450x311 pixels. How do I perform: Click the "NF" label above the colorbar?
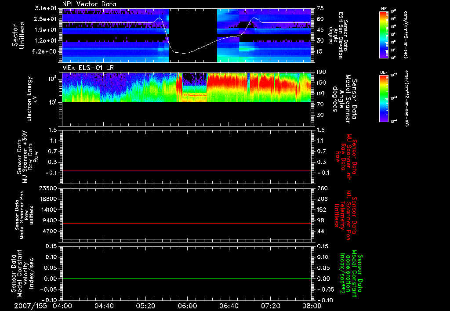pos(384,9)
